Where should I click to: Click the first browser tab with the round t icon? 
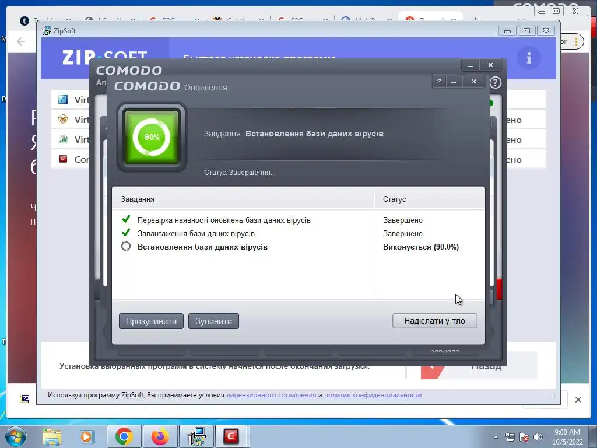click(24, 21)
